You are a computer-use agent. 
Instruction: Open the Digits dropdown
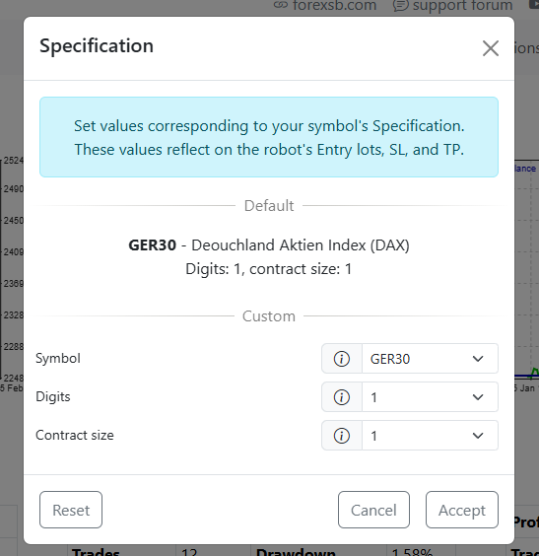coord(430,396)
